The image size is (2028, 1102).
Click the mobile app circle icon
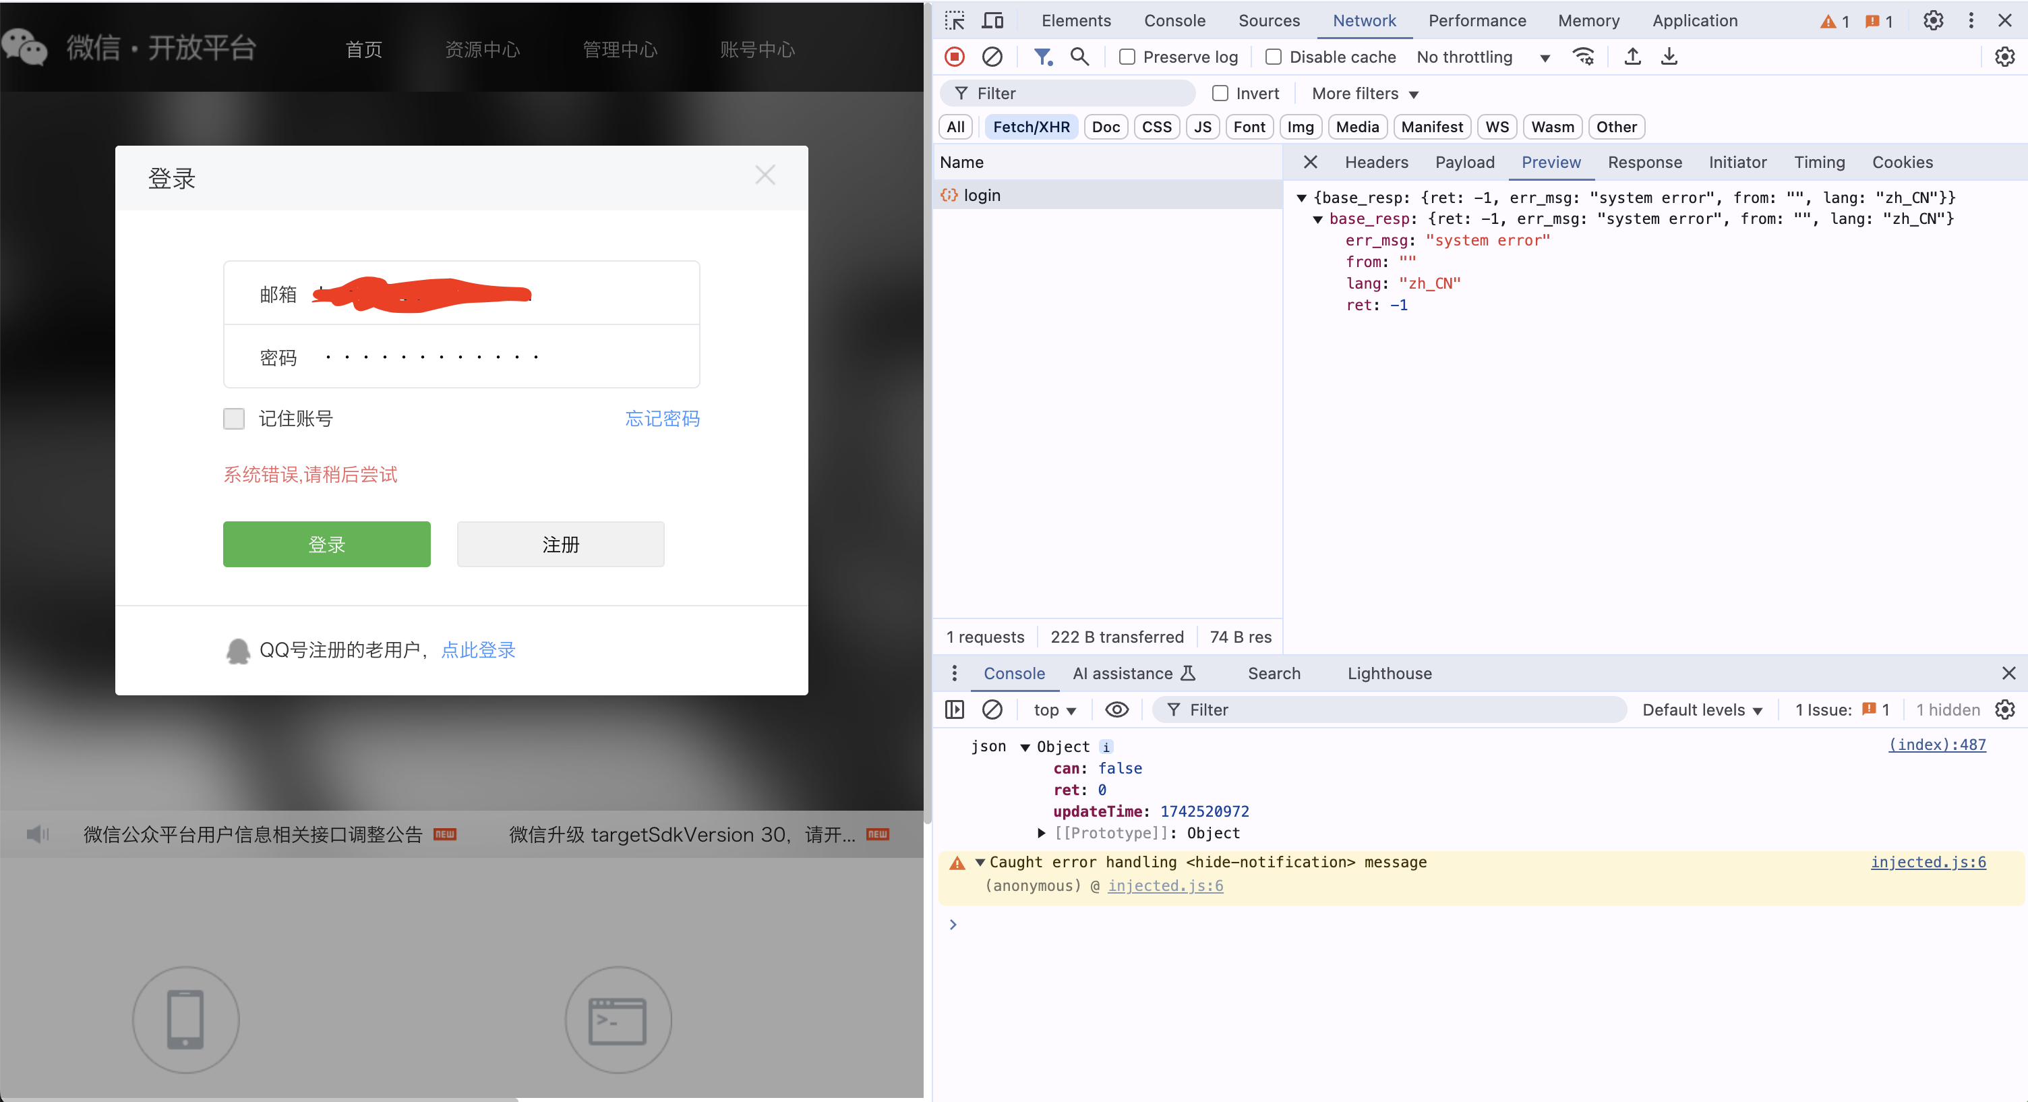tap(186, 1019)
